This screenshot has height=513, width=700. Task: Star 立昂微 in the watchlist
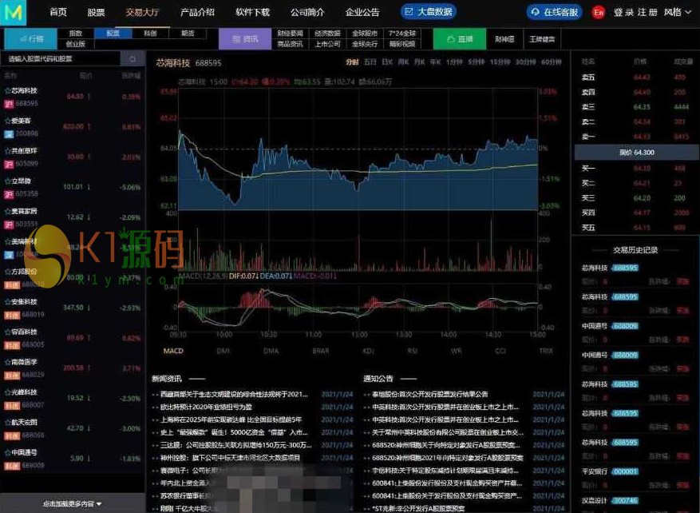pos(8,181)
